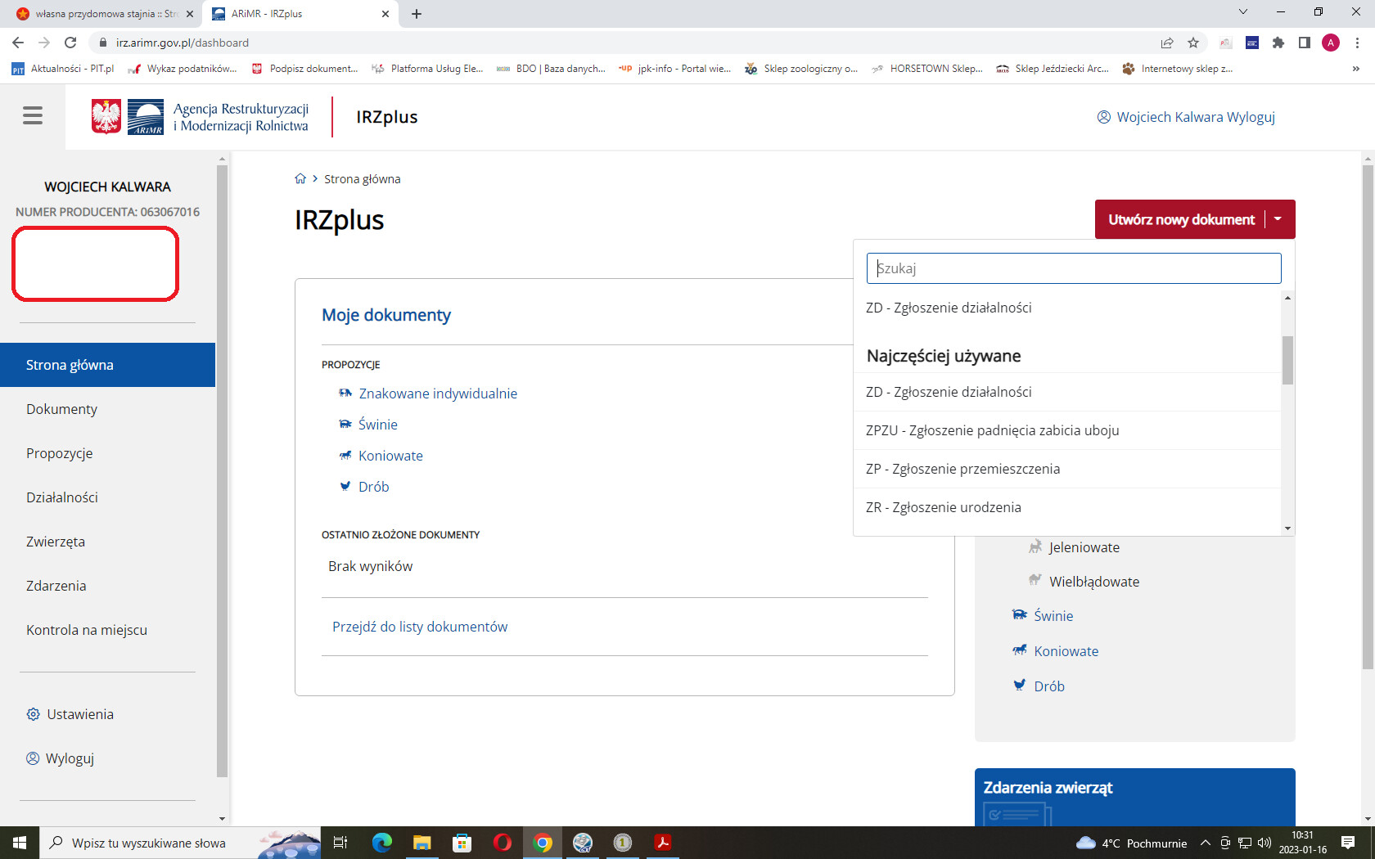The height and width of the screenshot is (859, 1375).
Task: Select ZPZU - Zgłoszenie padnięcia zabicia uboju
Action: pyautogui.click(x=992, y=430)
